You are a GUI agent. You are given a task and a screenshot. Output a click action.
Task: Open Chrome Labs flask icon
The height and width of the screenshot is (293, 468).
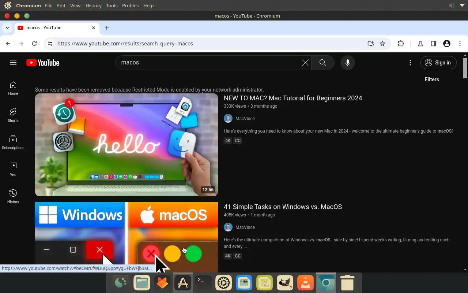click(420, 44)
